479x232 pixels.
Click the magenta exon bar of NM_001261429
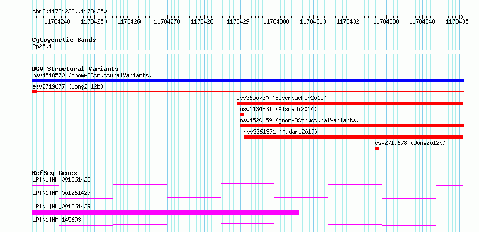[x=165, y=213]
